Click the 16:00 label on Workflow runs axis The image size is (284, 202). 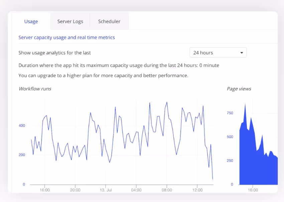pos(45,190)
